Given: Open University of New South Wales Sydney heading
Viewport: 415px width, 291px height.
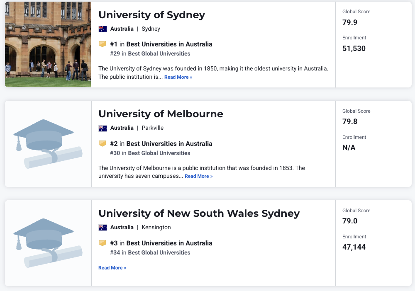Looking at the screenshot, I should 199,213.
